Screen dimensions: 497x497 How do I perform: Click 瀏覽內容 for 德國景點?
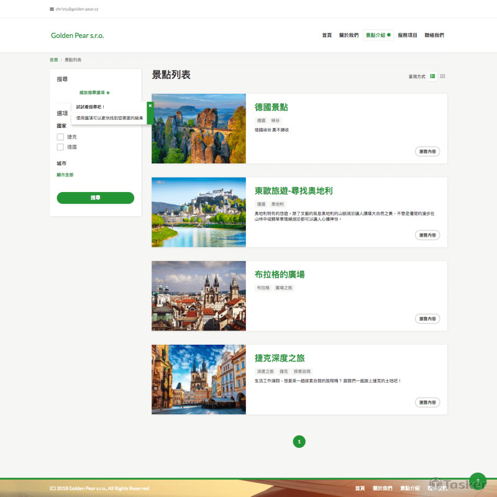tap(427, 151)
